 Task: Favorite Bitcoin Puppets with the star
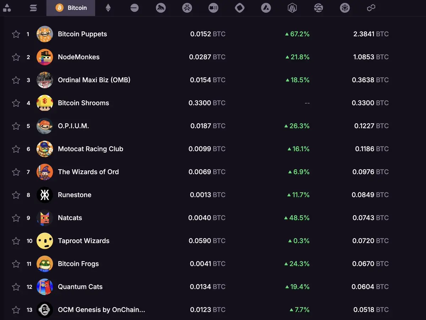pyautogui.click(x=16, y=34)
